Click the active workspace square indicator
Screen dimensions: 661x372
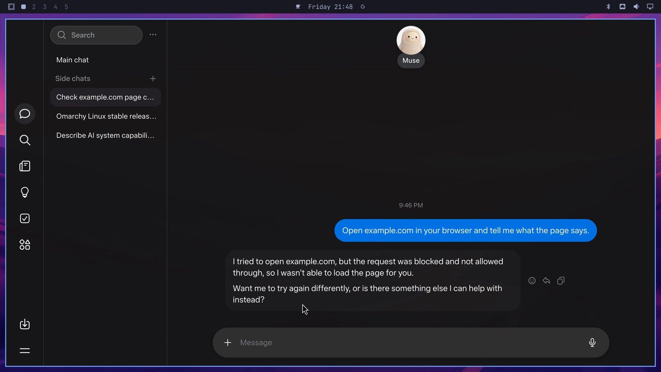pos(23,7)
